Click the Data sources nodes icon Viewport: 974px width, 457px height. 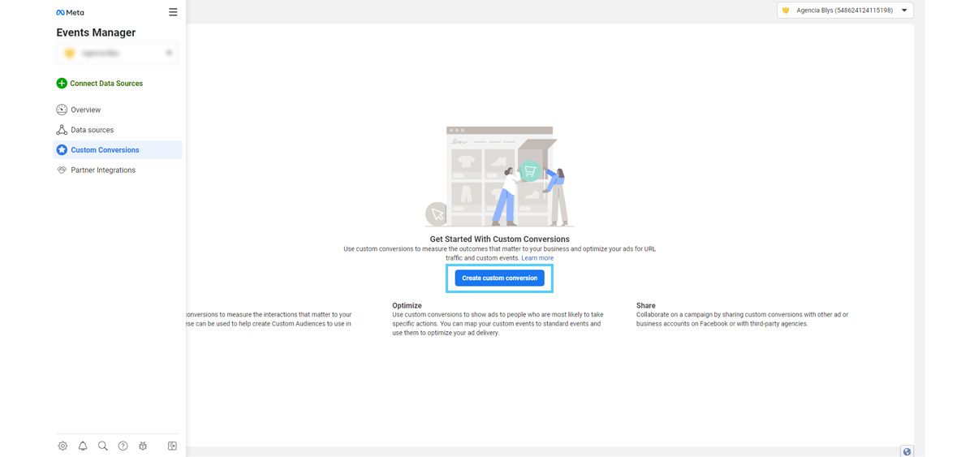click(62, 130)
